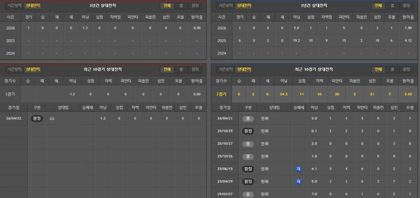Click yellow innings value 24.2

[x=283, y=94]
